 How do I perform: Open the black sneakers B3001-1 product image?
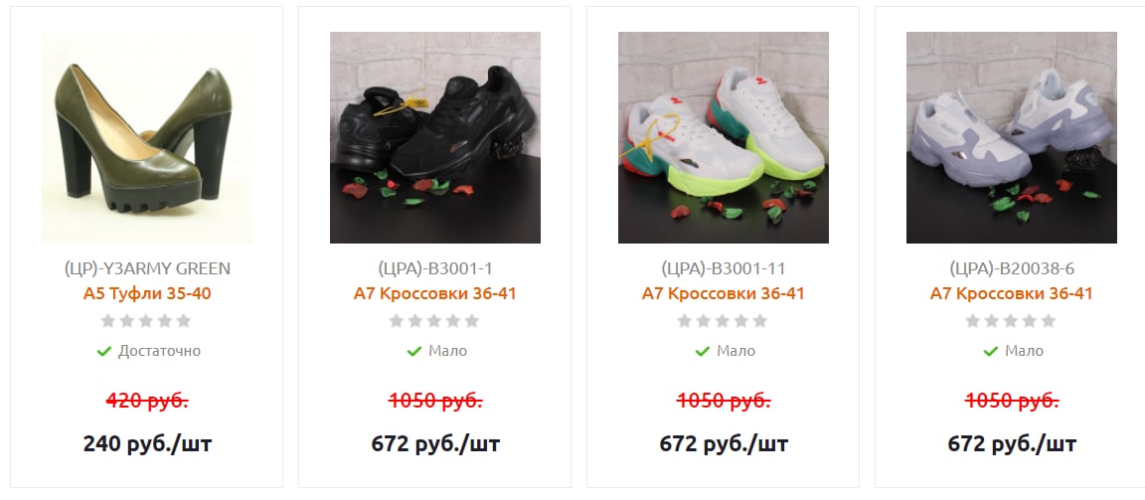[435, 137]
